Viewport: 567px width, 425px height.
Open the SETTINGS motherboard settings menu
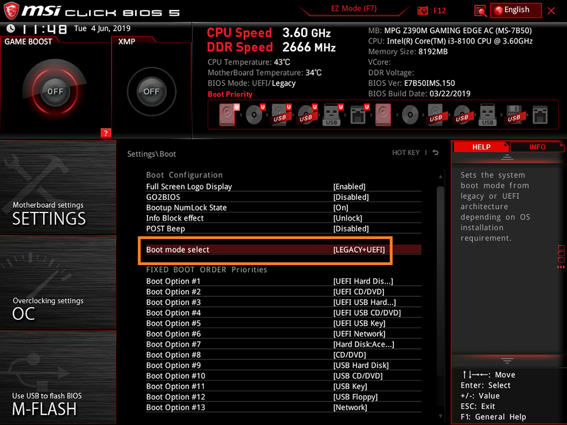[58, 188]
